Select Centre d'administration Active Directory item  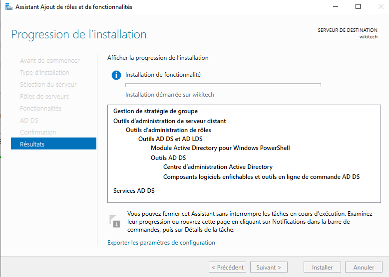(x=218, y=167)
